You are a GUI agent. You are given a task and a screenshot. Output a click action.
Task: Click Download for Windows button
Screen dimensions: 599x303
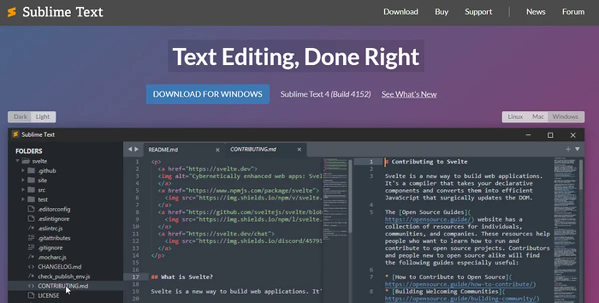[x=208, y=94]
